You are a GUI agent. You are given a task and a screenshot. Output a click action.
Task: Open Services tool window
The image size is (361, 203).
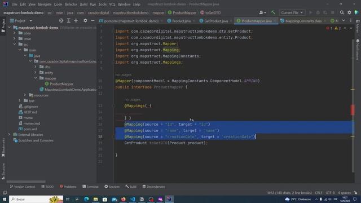(112, 187)
